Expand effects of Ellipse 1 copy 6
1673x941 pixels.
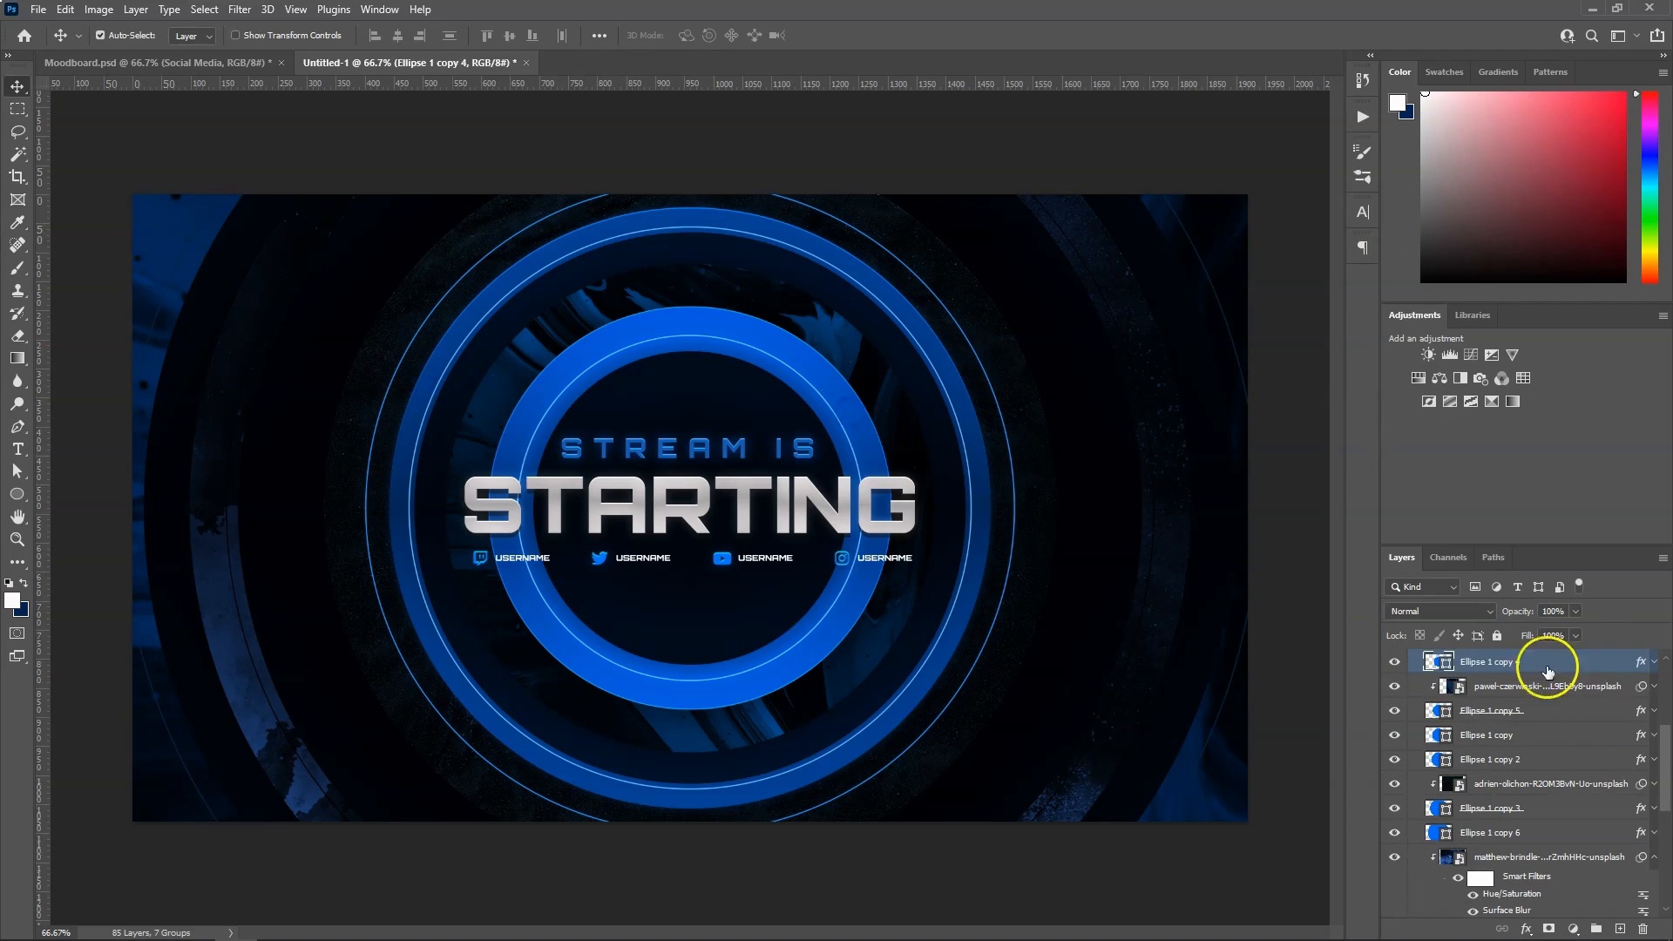pos(1655,833)
